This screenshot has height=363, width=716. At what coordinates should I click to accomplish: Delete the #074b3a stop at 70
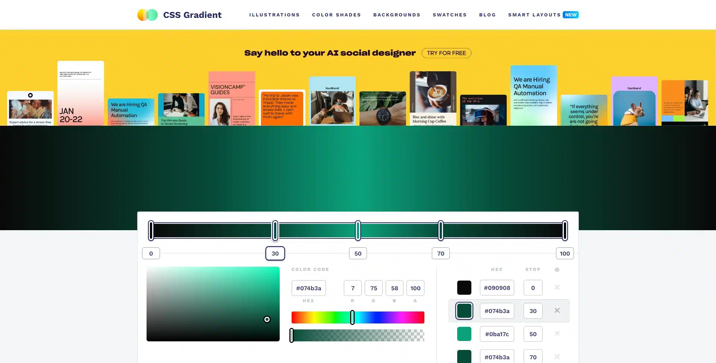coord(557,357)
